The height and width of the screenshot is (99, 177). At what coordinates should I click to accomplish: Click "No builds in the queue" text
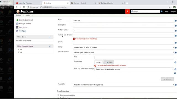24,40
